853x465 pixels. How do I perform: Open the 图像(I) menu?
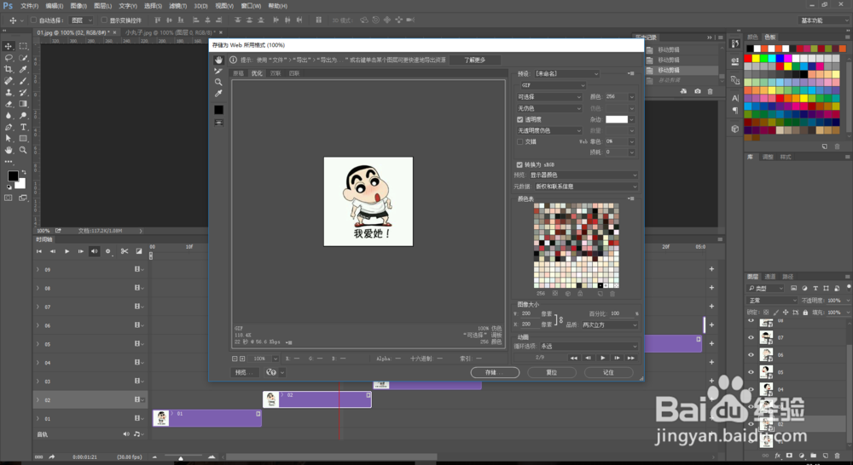point(78,6)
